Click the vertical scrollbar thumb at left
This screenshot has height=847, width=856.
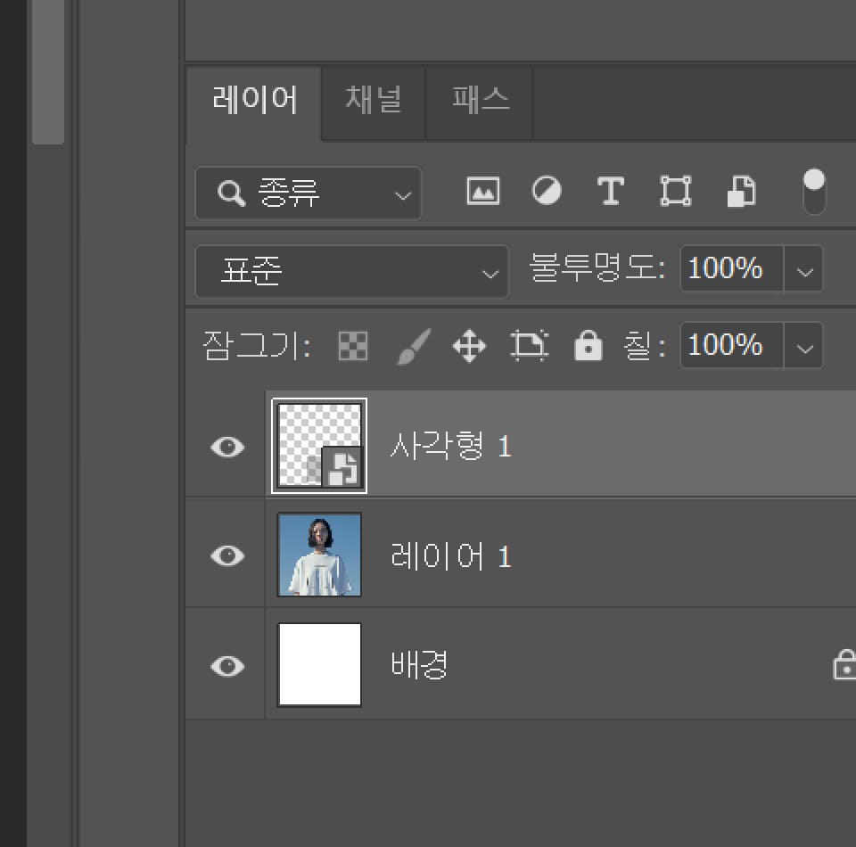click(x=48, y=71)
